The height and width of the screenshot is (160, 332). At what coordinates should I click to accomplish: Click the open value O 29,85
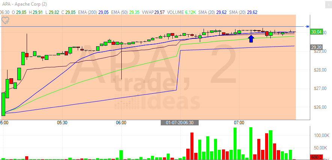(x=19, y=12)
